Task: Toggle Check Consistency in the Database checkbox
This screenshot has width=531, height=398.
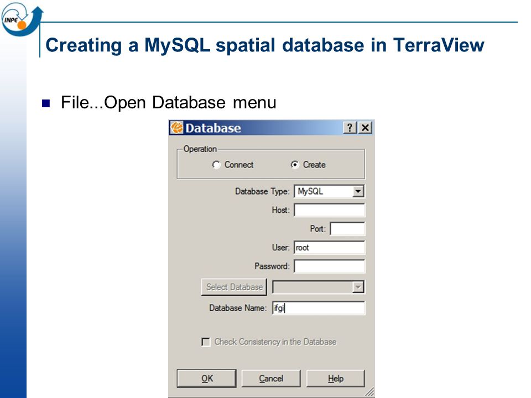Action: [206, 342]
